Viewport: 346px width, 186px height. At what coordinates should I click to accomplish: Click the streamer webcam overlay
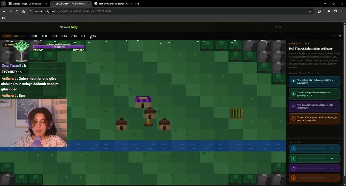(33, 123)
